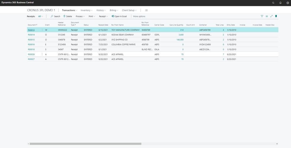Delete the selected receipt
Screen dimensions: 291x148
click(67, 16)
